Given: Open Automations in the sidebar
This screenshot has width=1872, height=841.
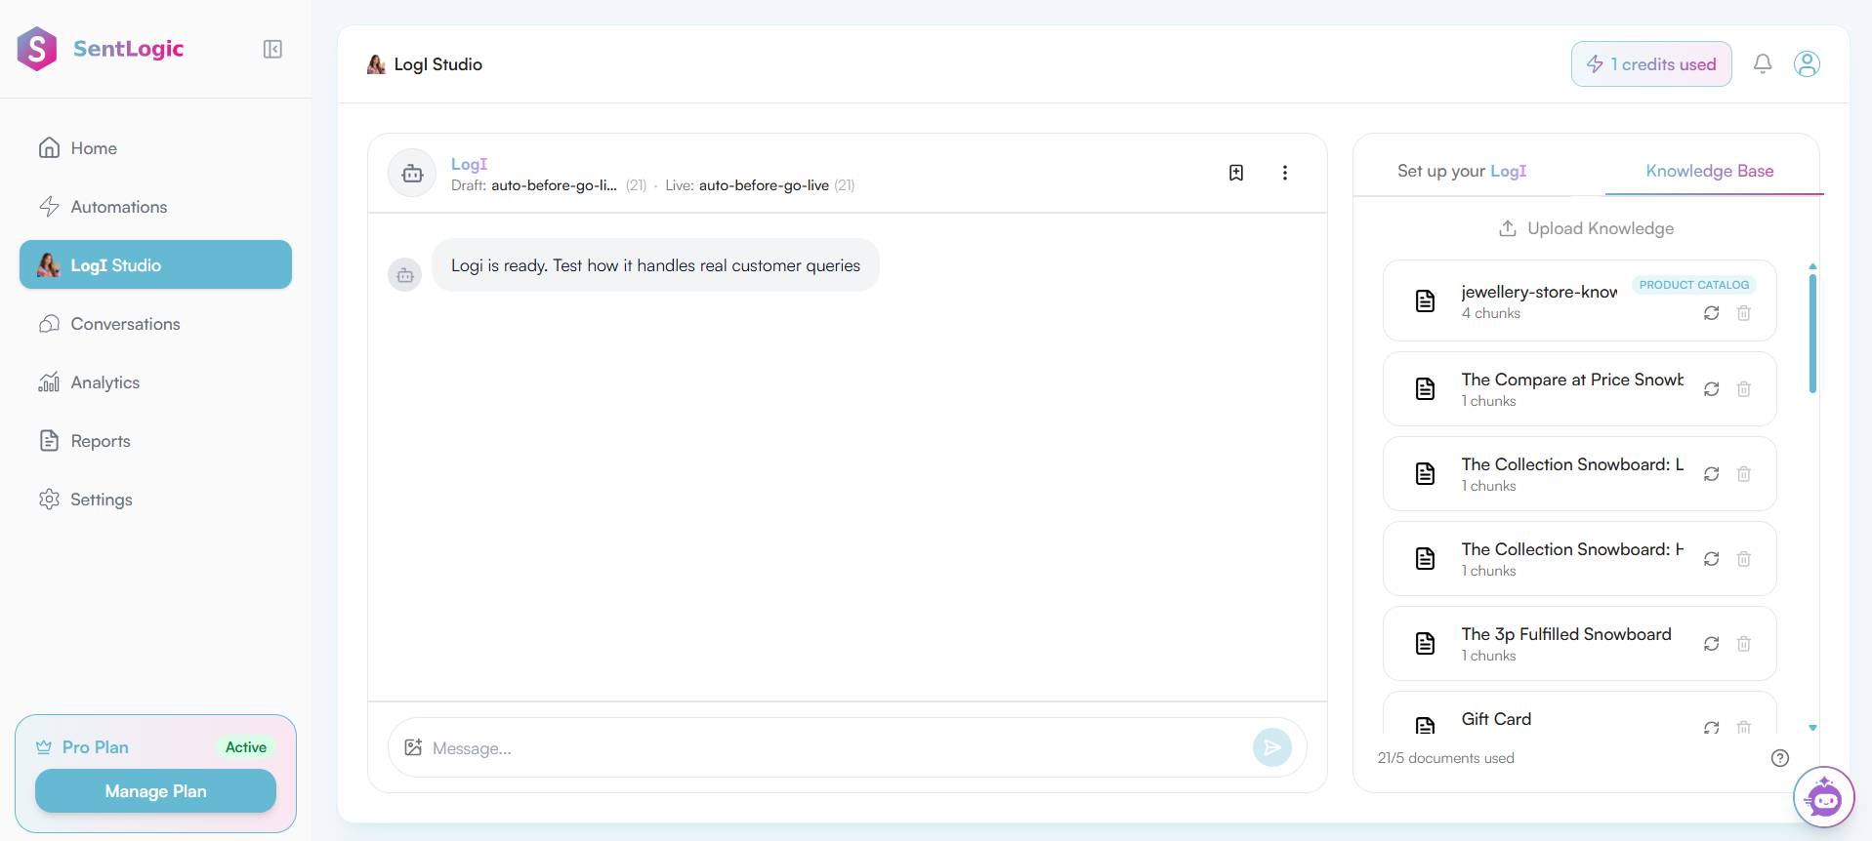Looking at the screenshot, I should point(155,207).
